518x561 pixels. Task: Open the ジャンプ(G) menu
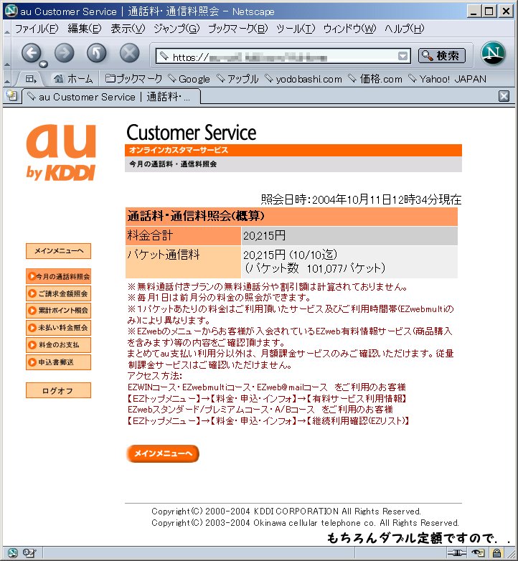176,28
